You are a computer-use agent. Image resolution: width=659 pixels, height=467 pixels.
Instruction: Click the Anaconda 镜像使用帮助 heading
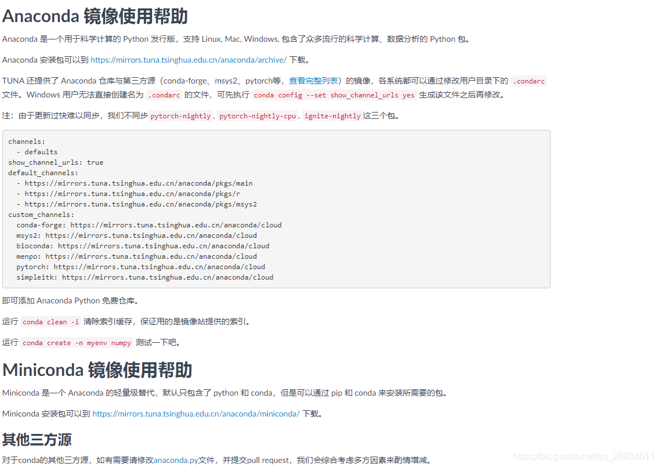(x=95, y=16)
